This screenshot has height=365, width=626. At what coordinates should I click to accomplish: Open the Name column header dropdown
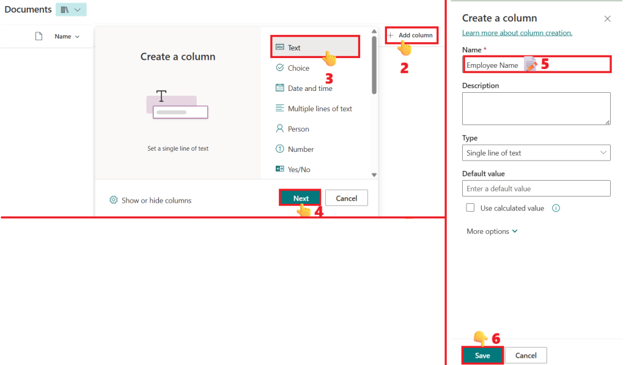[67, 37]
